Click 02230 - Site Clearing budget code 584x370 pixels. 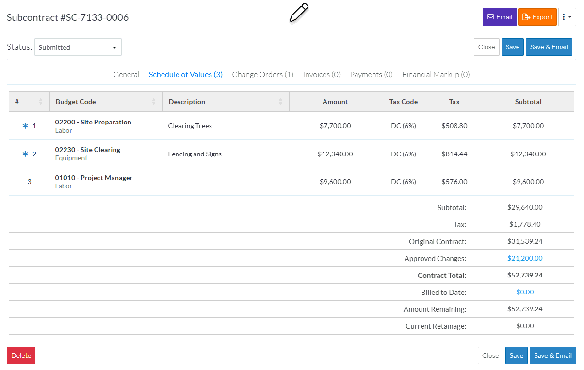pos(88,150)
